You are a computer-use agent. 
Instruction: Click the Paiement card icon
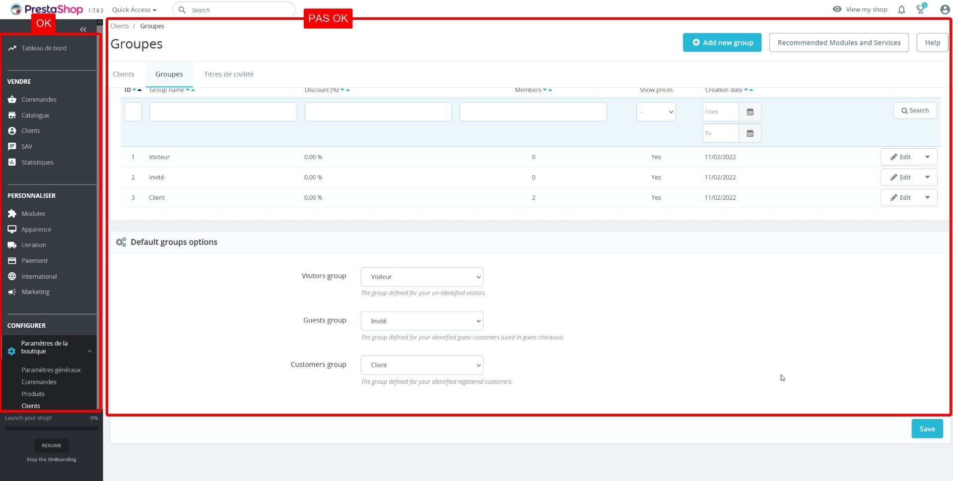12,261
